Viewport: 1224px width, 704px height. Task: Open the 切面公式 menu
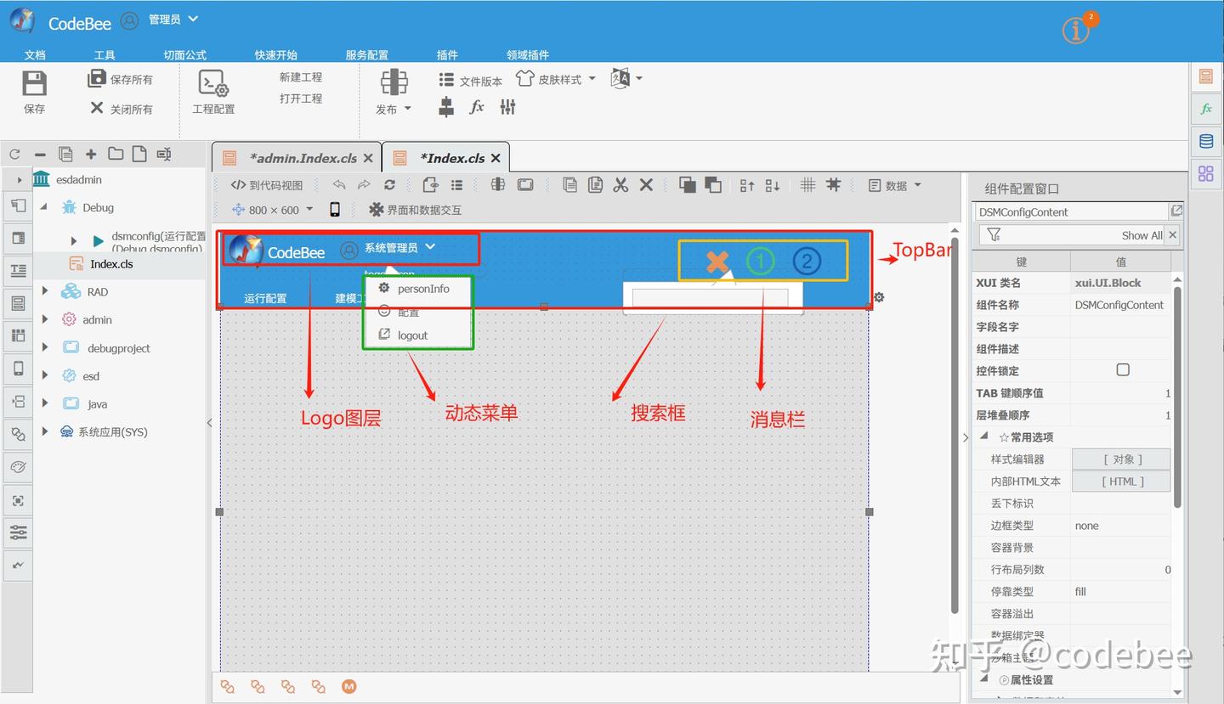coord(185,55)
